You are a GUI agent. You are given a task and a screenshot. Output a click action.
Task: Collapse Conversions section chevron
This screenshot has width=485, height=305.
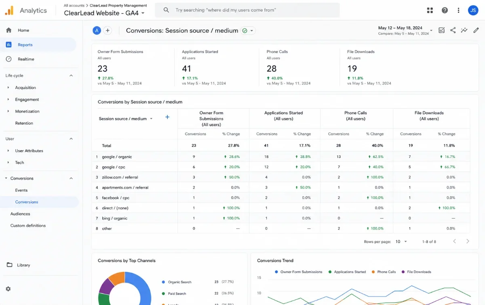[x=71, y=178]
